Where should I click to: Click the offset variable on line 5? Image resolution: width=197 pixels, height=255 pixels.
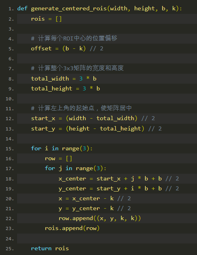click(41, 48)
